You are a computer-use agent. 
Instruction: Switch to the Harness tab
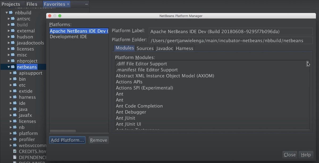pos(184,48)
